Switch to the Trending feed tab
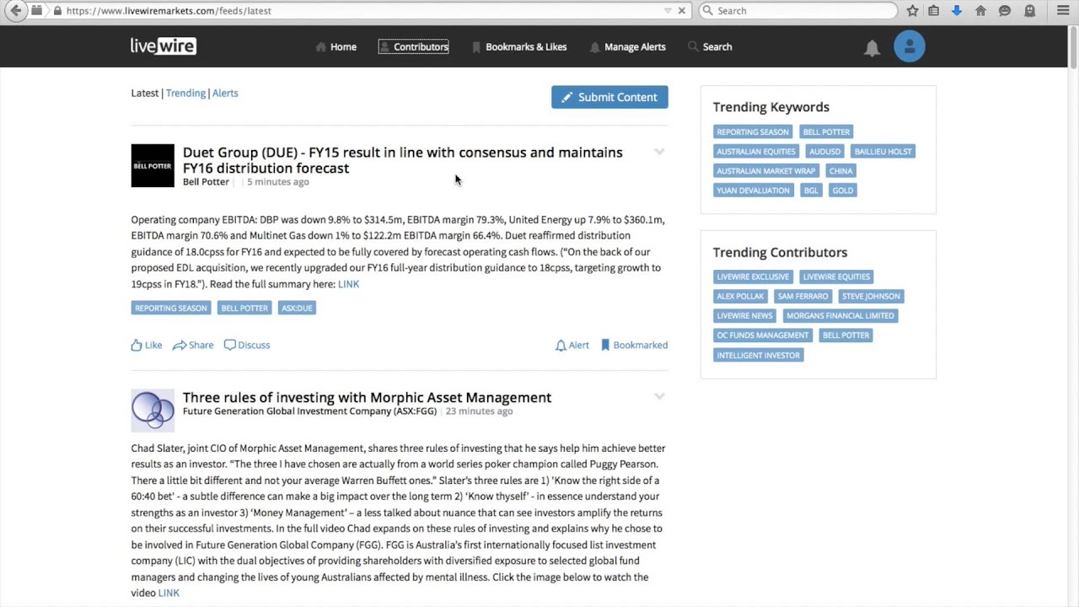Viewport: 1079px width, 607px height. [x=185, y=93]
